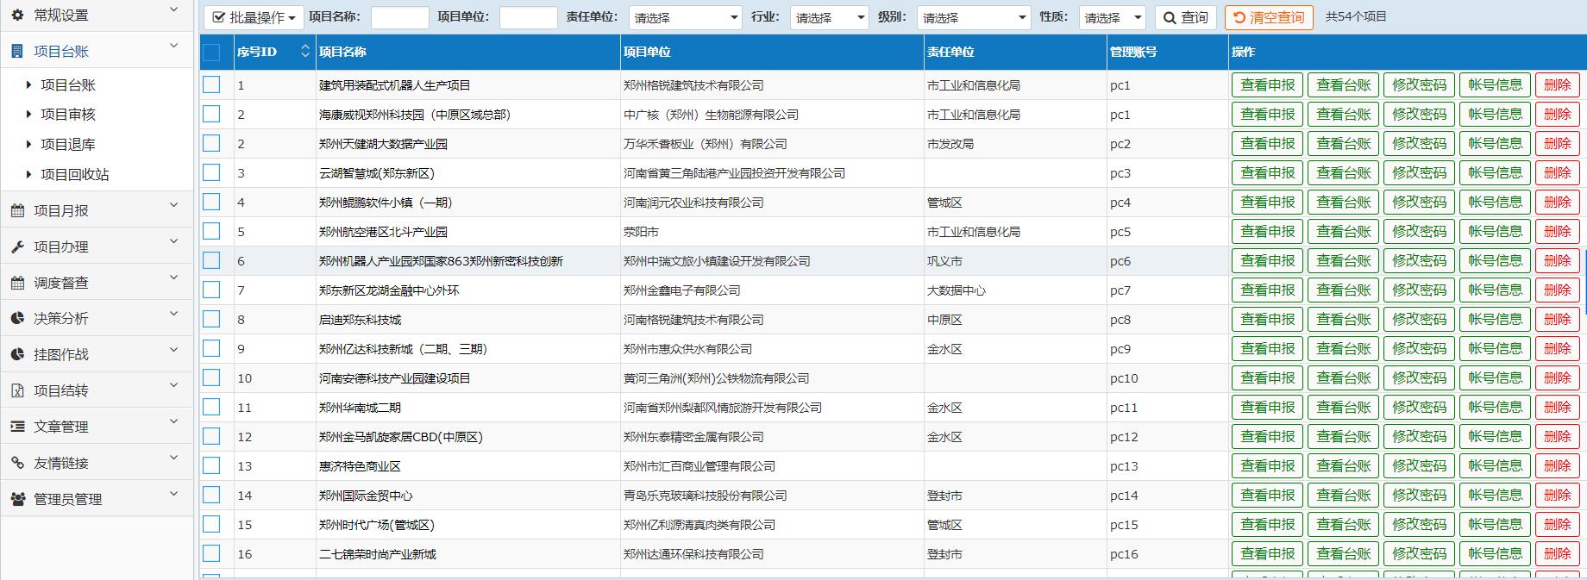Click the sort arrows in 序号ID header
Image resolution: width=1587 pixels, height=580 pixels.
tap(304, 52)
